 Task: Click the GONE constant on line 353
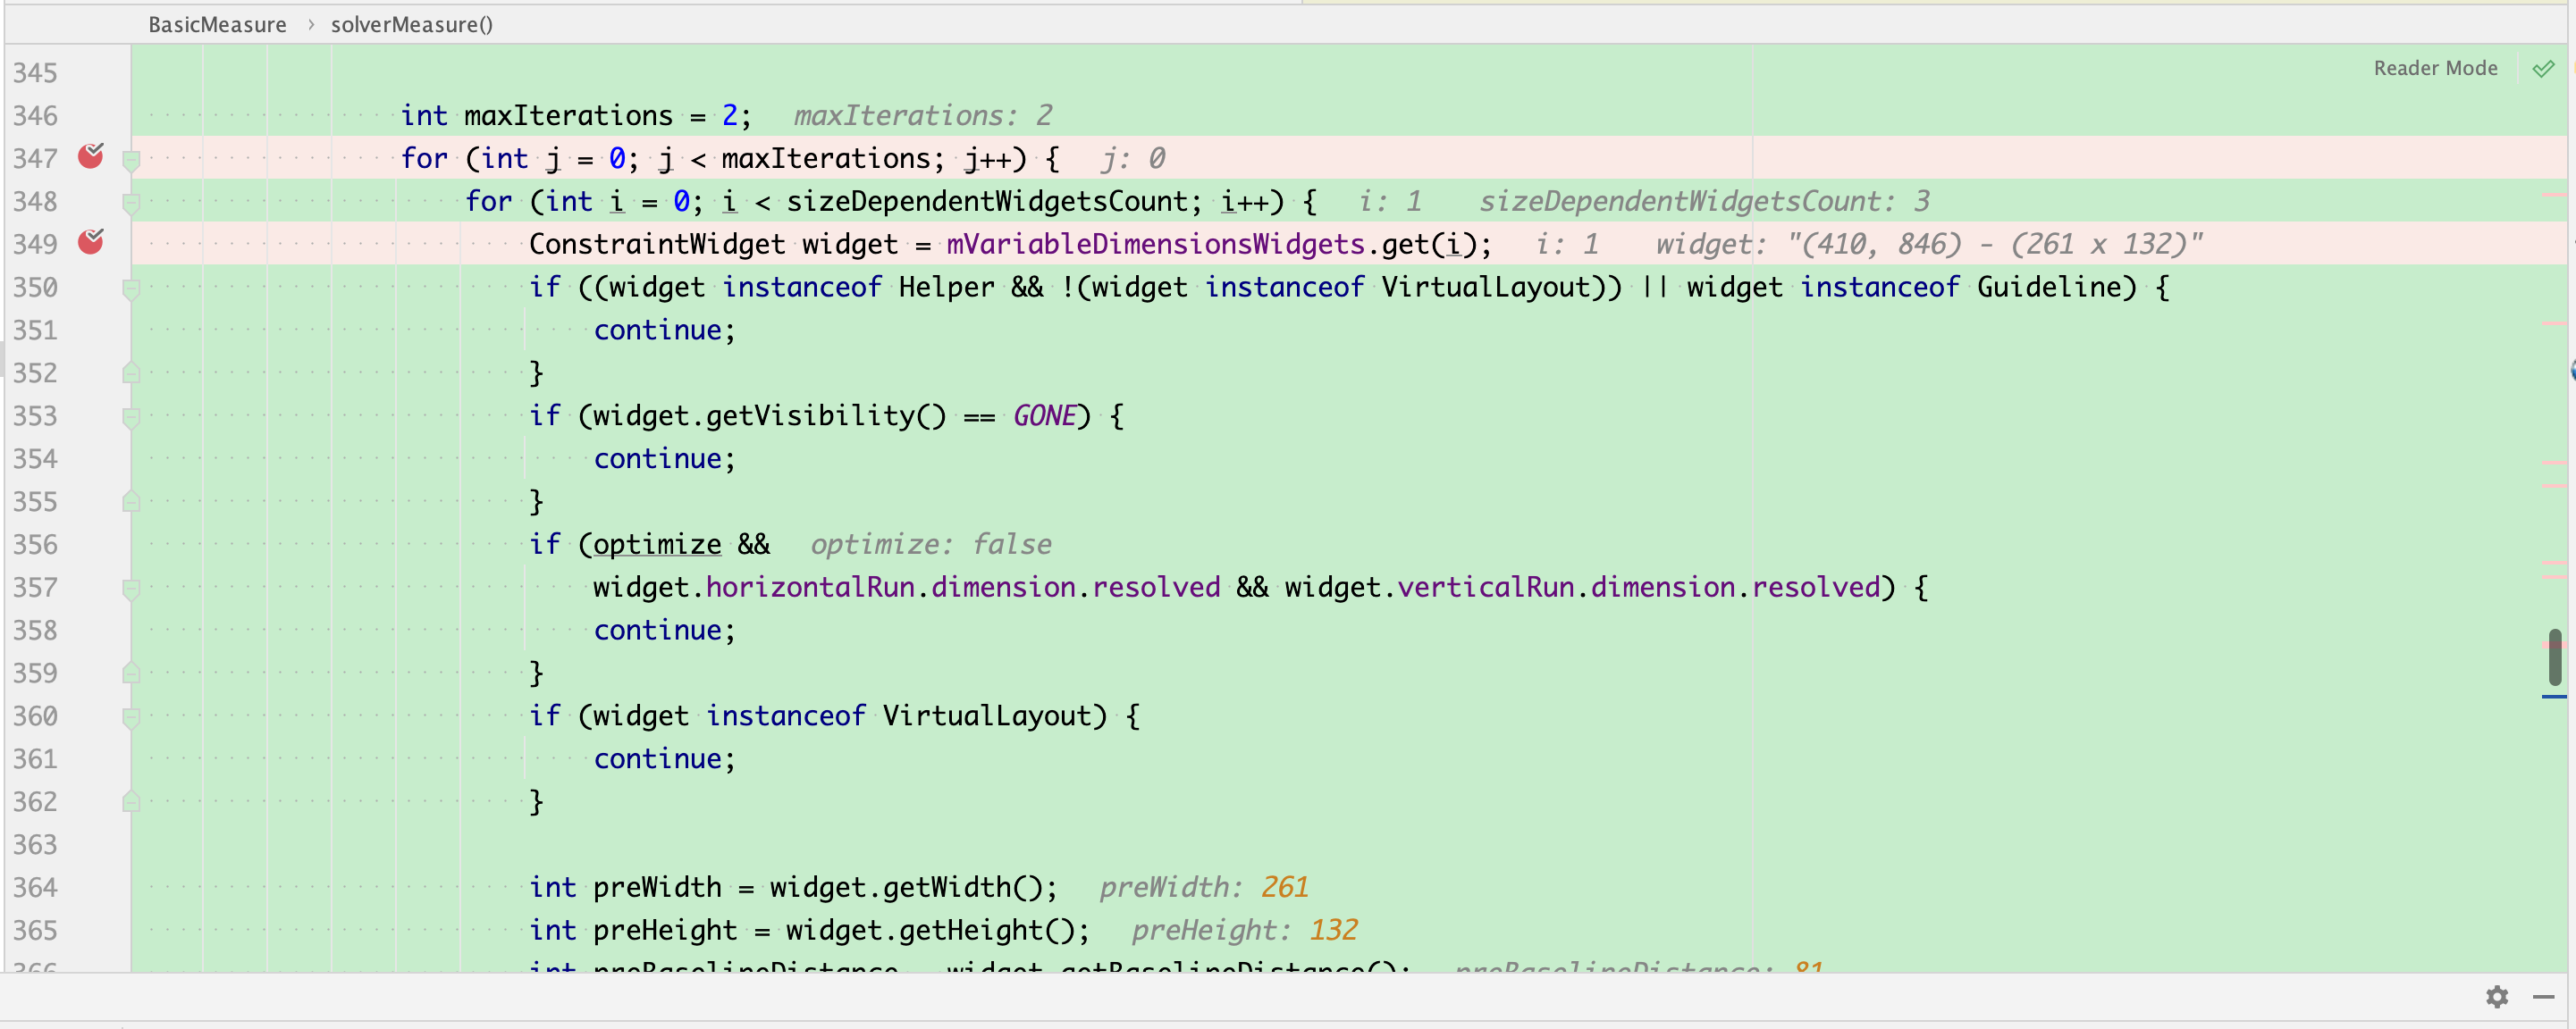click(x=1044, y=415)
